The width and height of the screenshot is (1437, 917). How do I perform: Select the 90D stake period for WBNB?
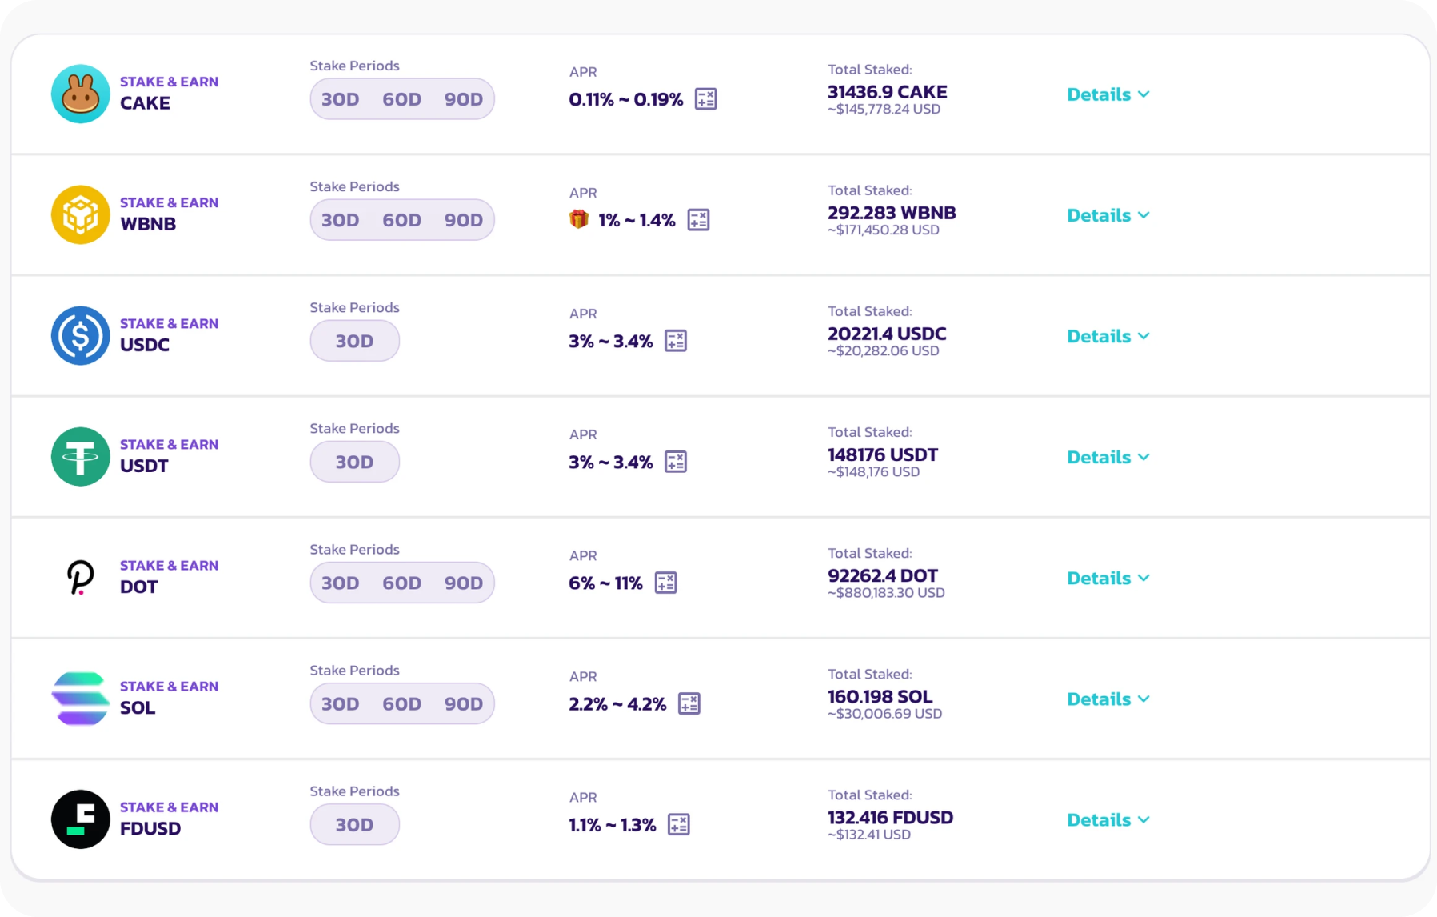point(464,220)
